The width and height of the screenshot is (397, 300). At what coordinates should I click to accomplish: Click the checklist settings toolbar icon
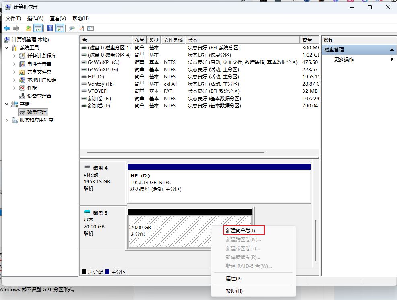[x=91, y=28]
